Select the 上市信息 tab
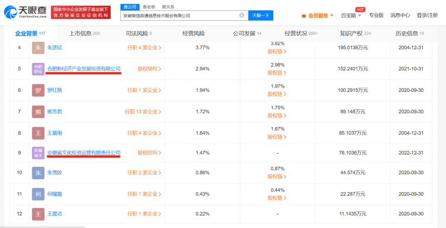 [x=85, y=34]
